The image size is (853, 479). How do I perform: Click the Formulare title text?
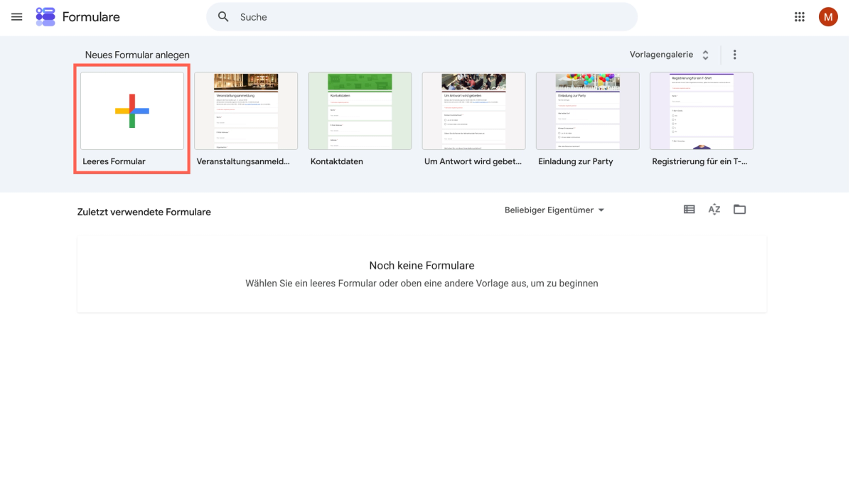pos(91,17)
